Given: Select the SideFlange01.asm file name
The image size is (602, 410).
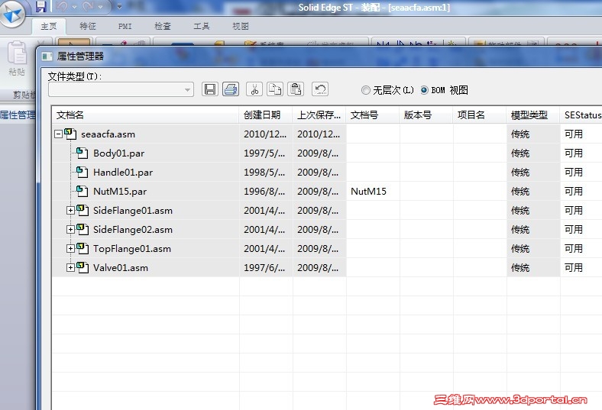Looking at the screenshot, I should (x=133, y=211).
